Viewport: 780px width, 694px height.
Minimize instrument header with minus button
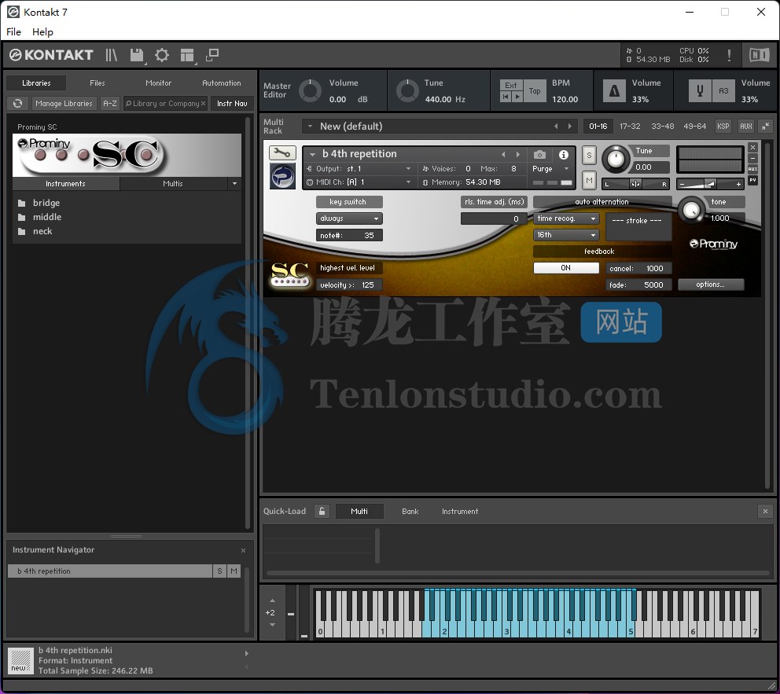tap(752, 159)
